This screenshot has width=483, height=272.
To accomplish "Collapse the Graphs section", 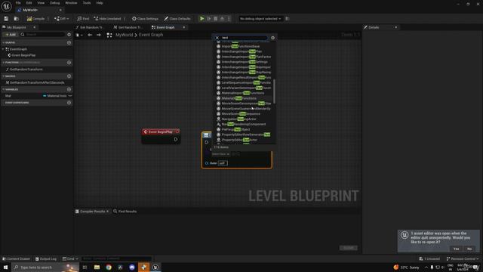I will (x=3, y=42).
